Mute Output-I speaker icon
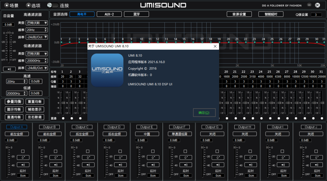 [283, 165]
